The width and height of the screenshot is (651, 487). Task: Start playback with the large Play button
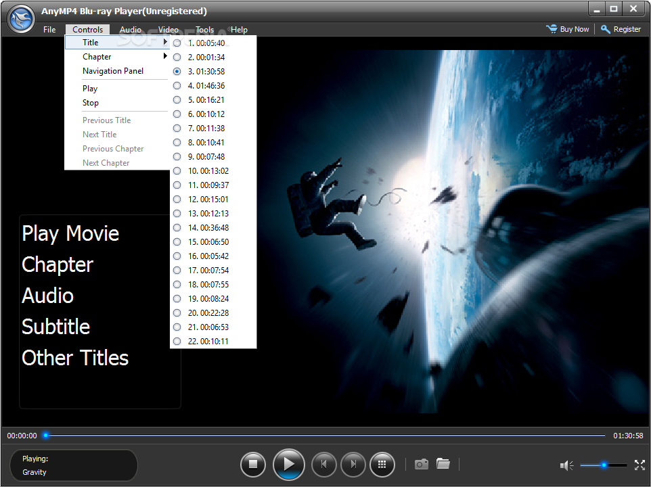pyautogui.click(x=288, y=464)
